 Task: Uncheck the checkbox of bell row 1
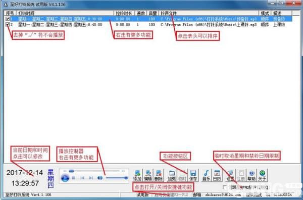(x=8, y=19)
